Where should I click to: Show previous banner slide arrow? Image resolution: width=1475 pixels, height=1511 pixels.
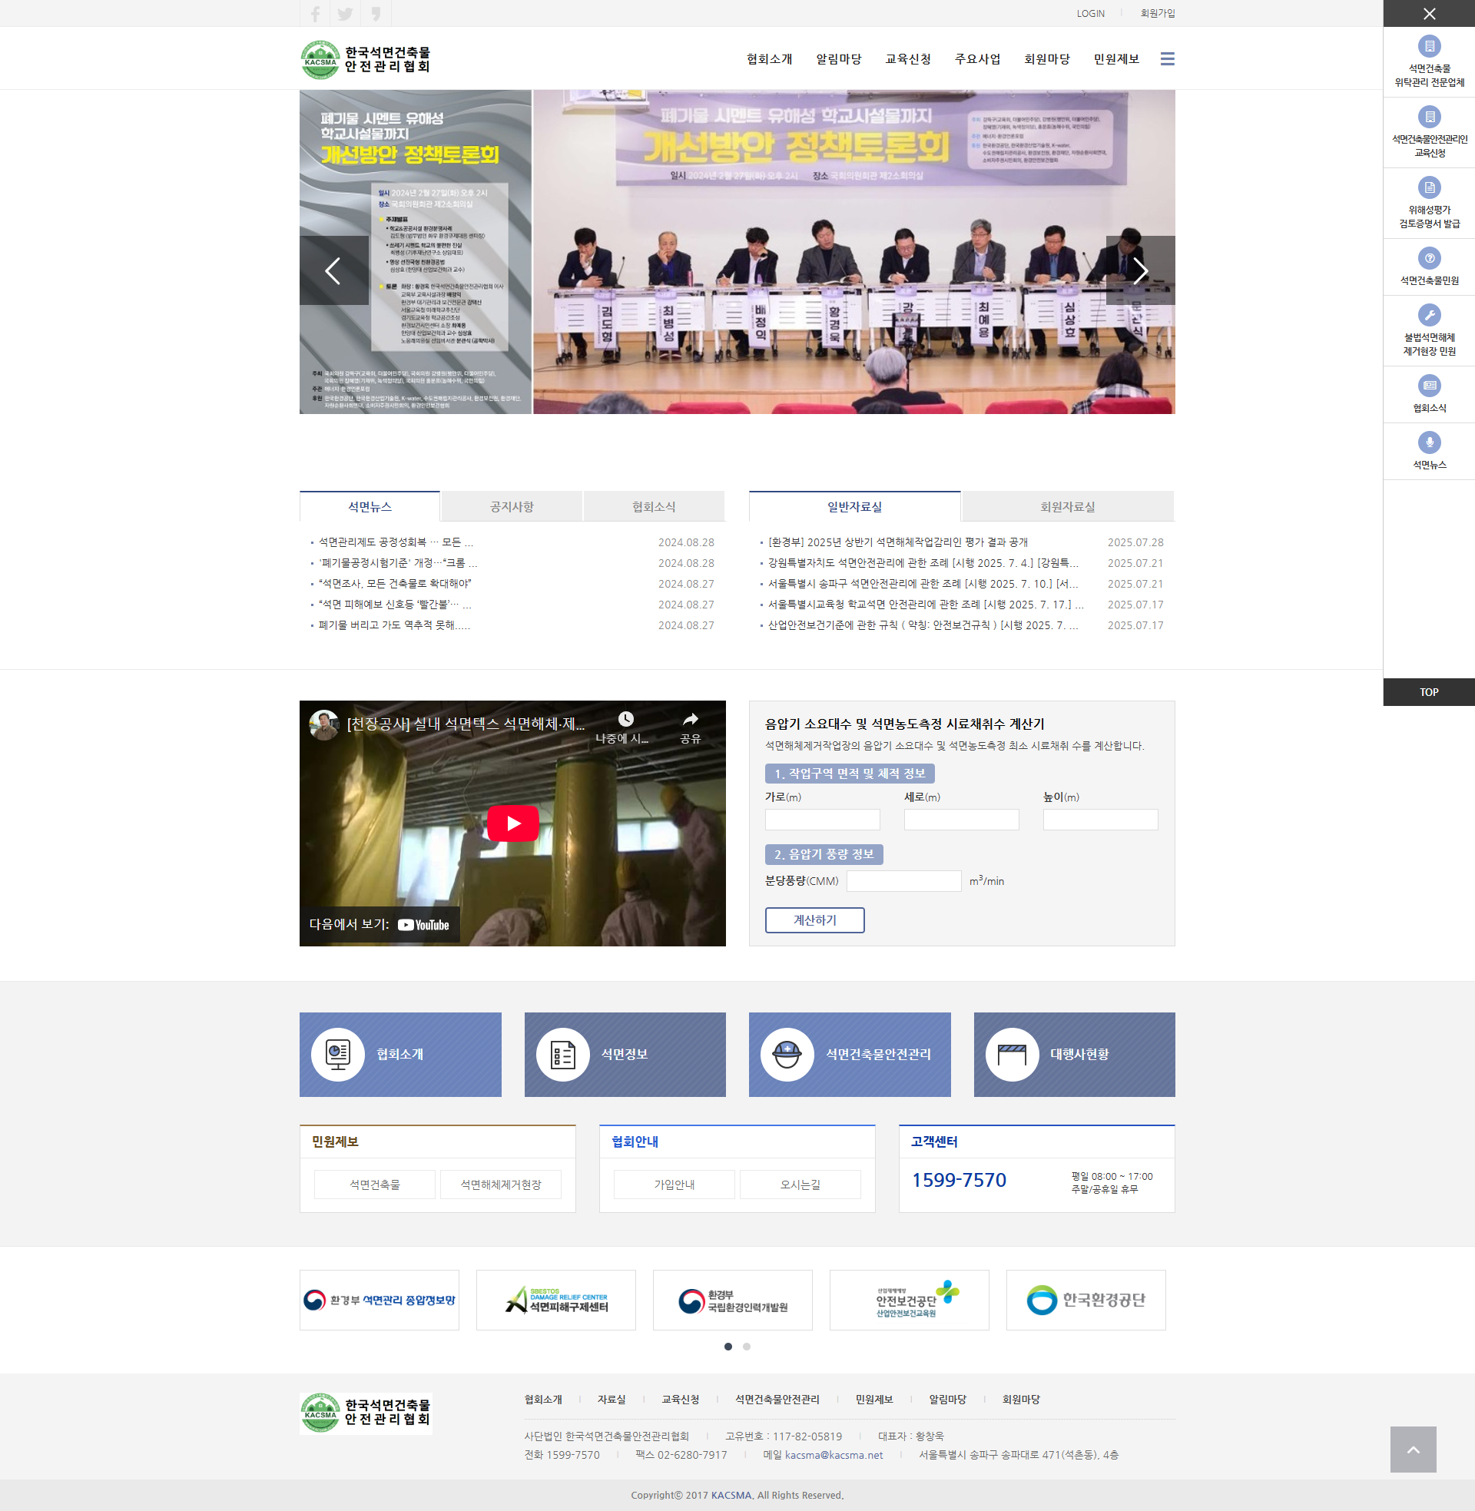(334, 270)
